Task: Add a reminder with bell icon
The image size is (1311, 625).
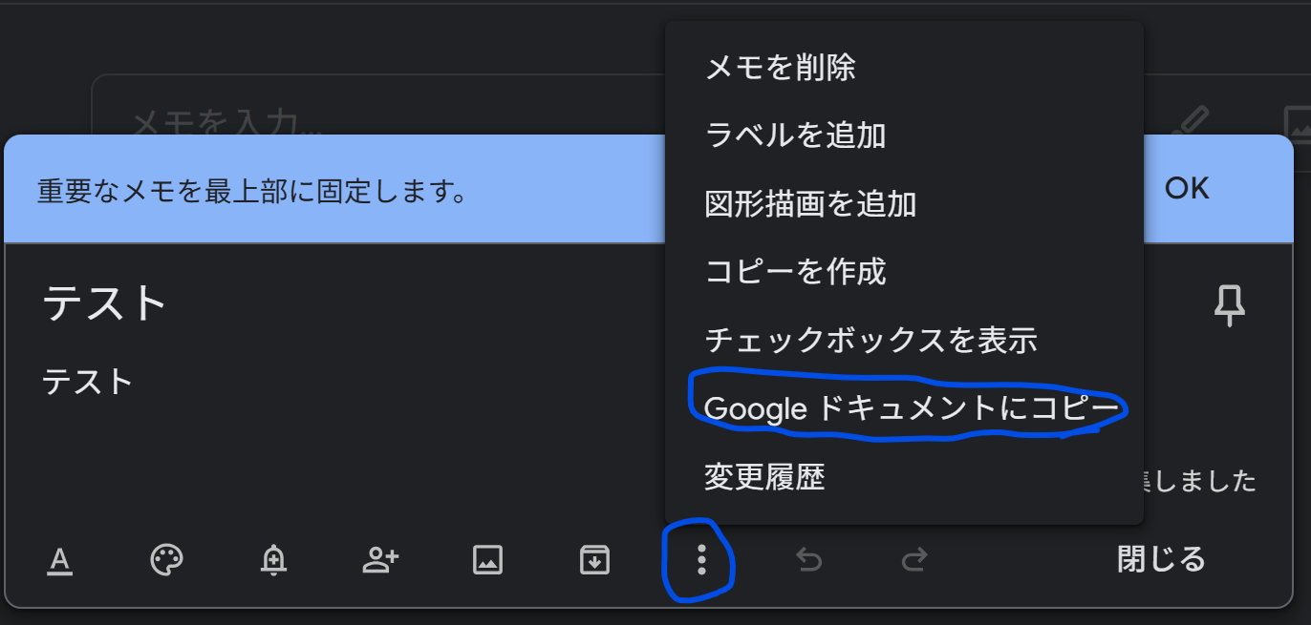Action: coord(273,560)
